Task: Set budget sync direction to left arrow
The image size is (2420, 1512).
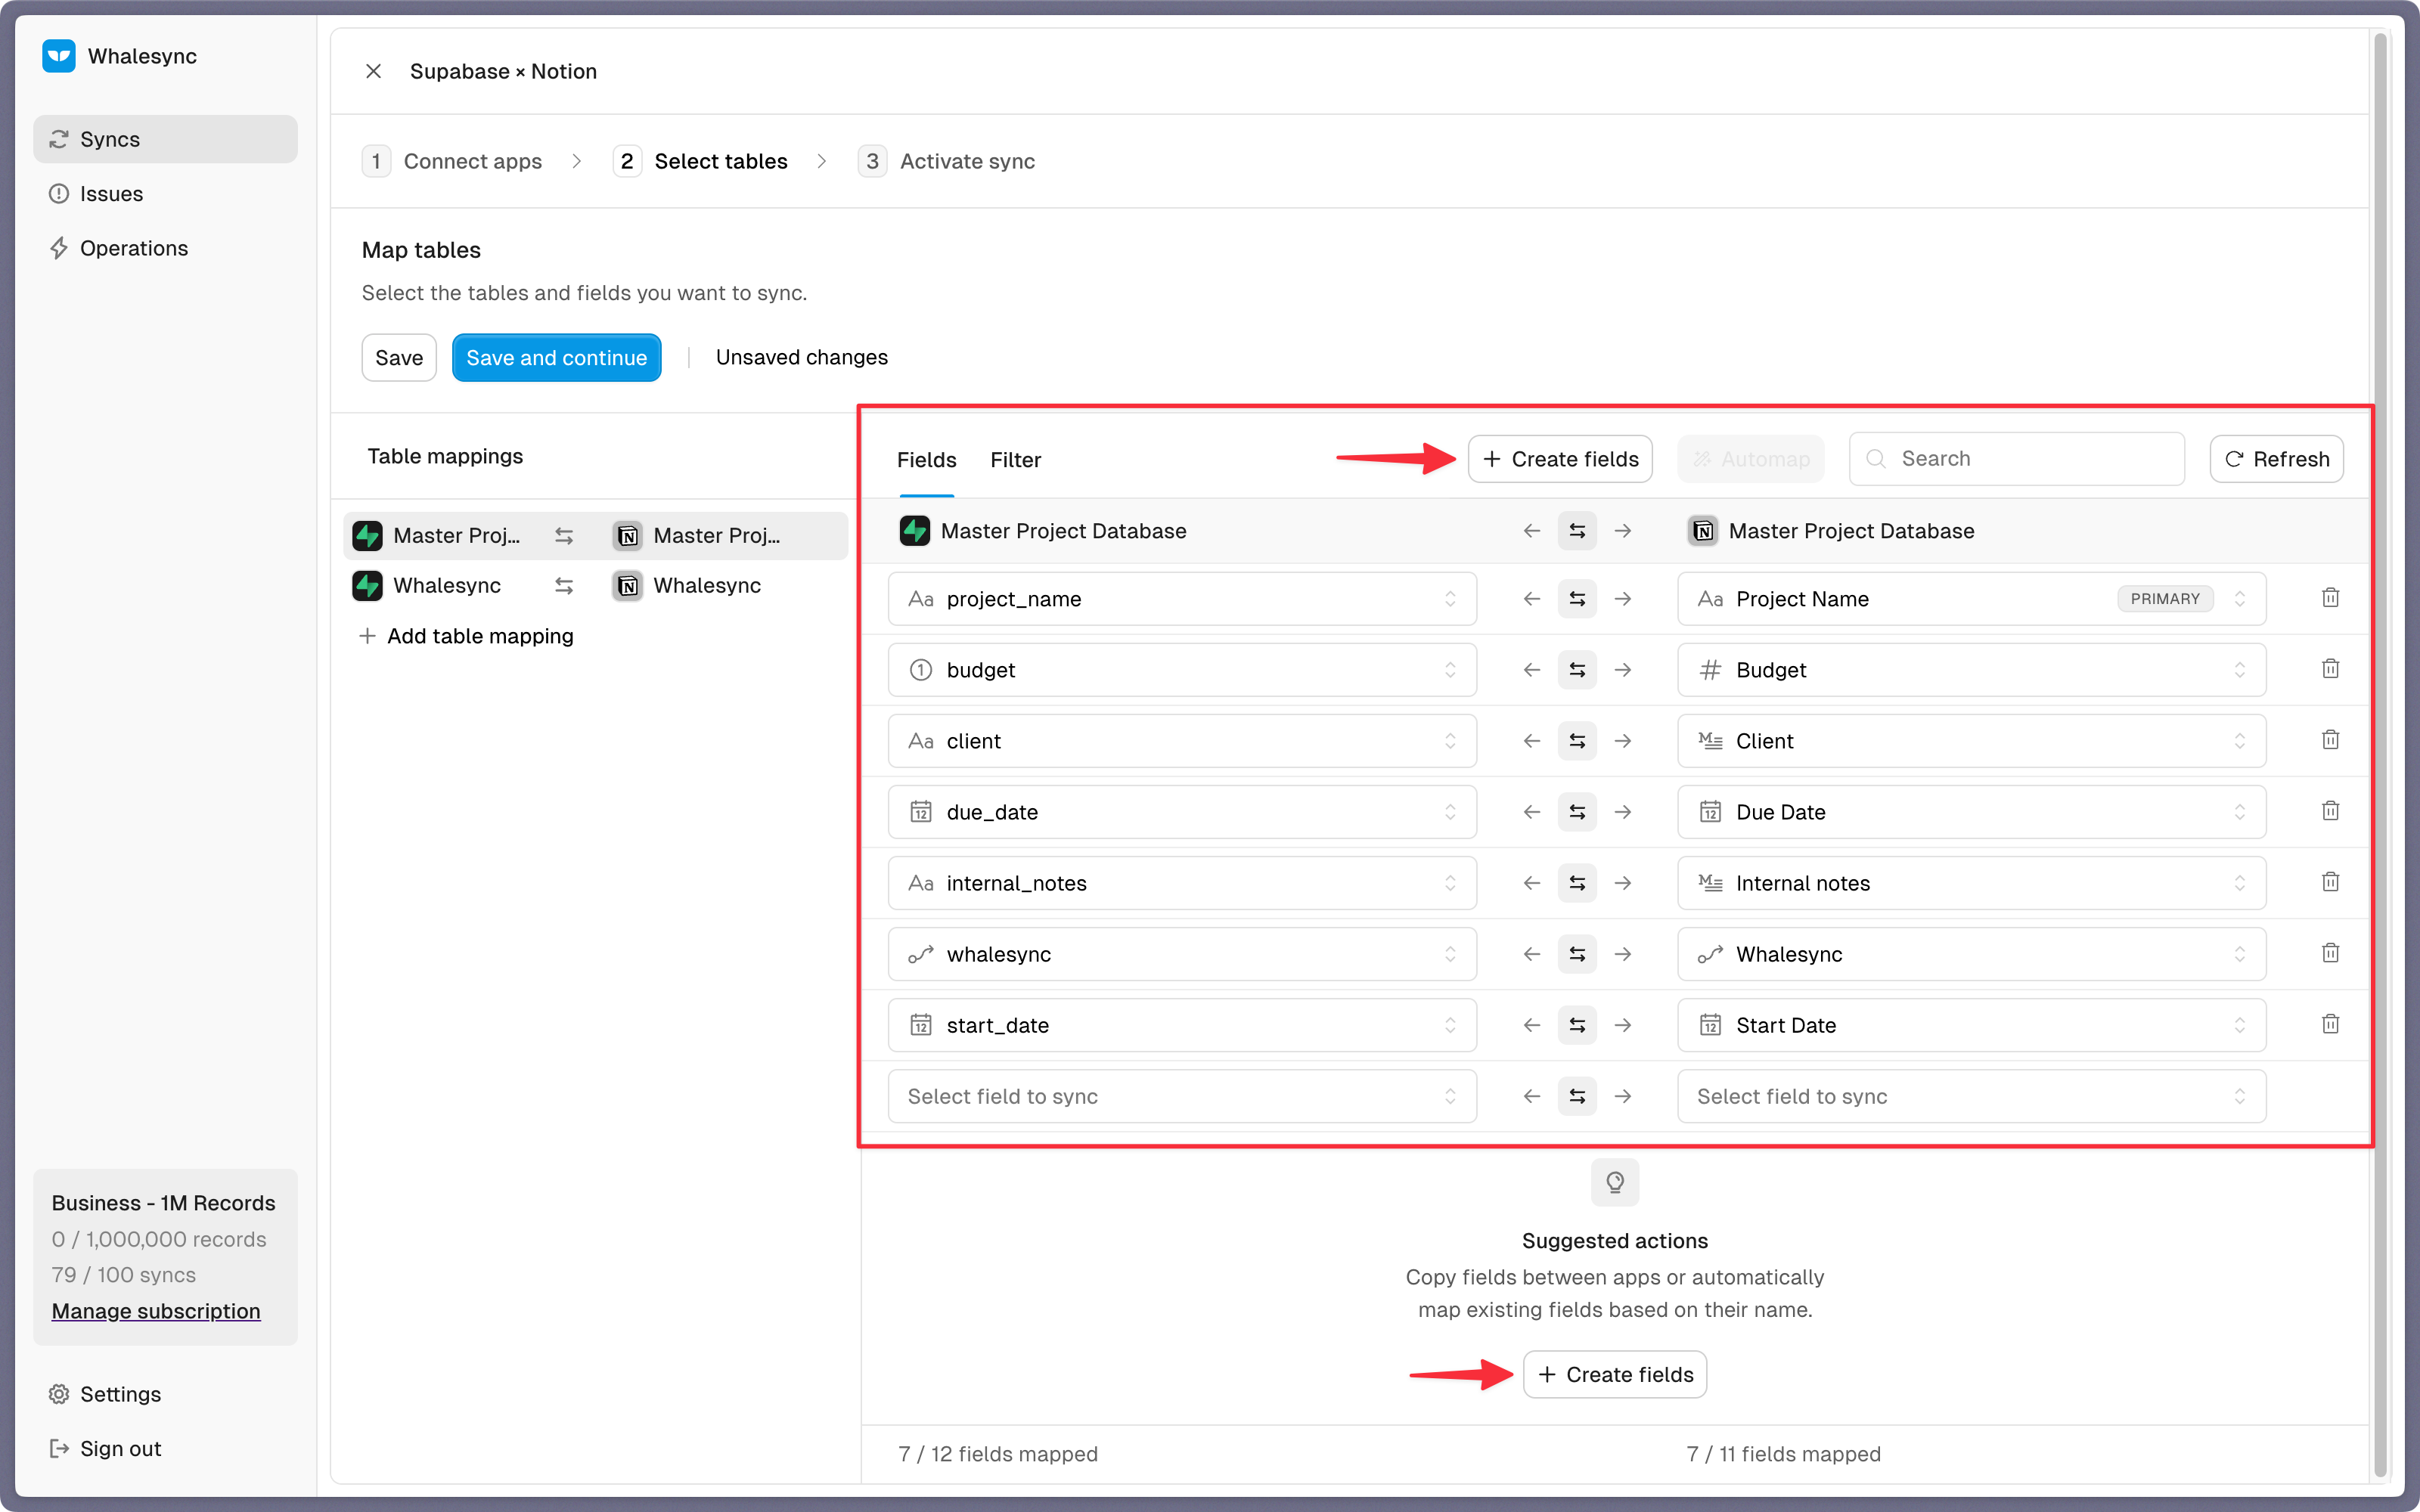Action: click(1531, 670)
